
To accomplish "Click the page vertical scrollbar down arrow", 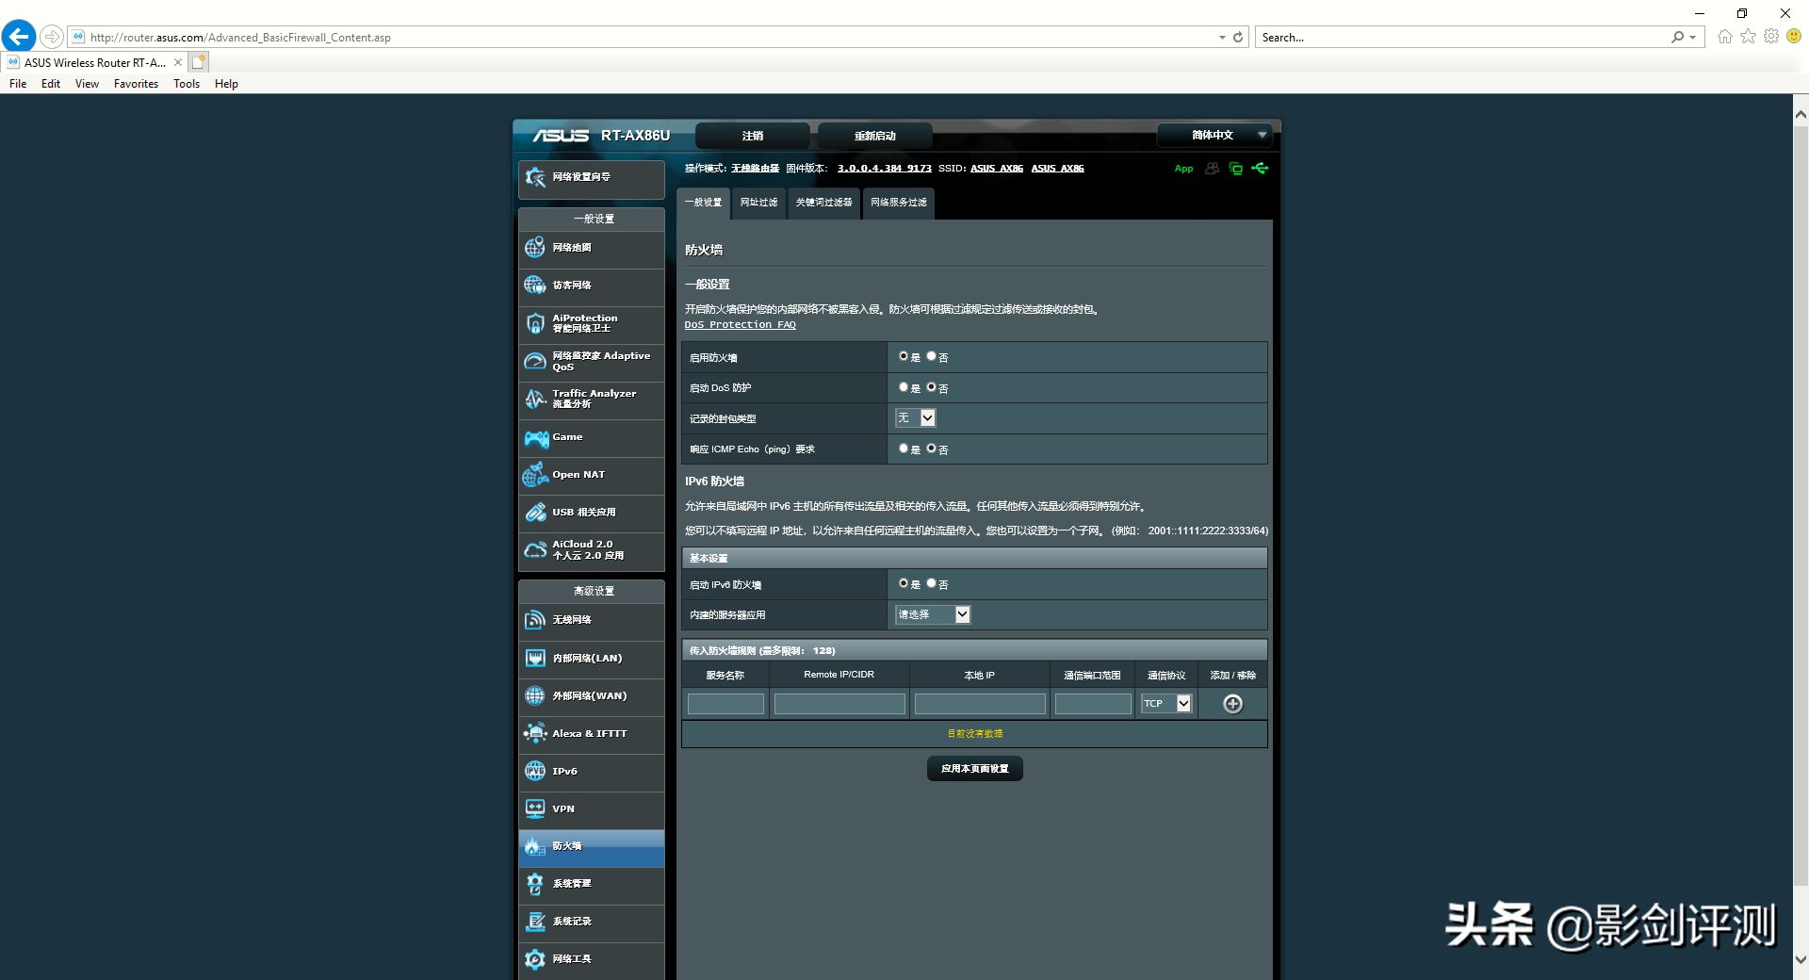I will click(x=1801, y=960).
